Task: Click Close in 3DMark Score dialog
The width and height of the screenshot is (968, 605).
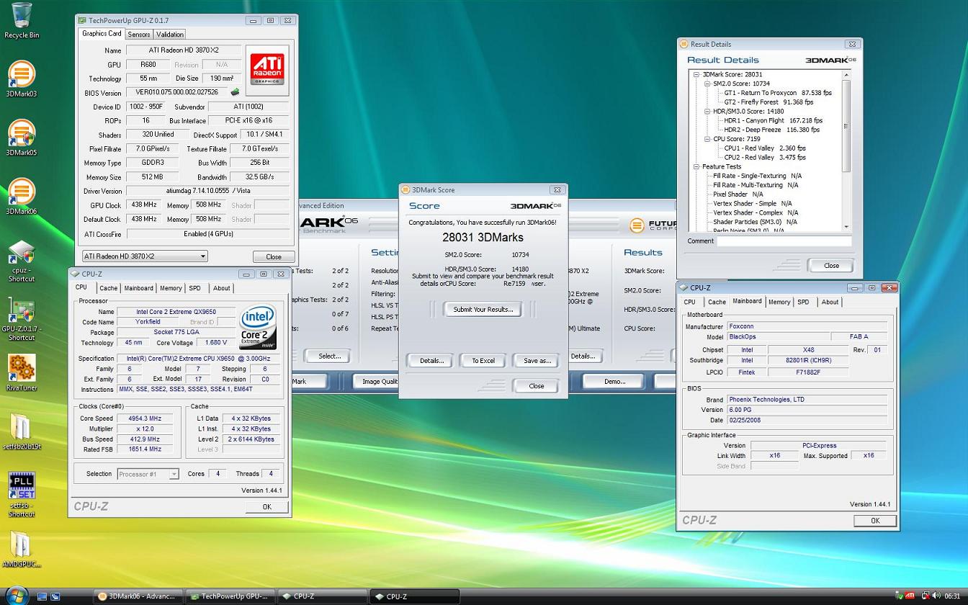Action: tap(537, 386)
